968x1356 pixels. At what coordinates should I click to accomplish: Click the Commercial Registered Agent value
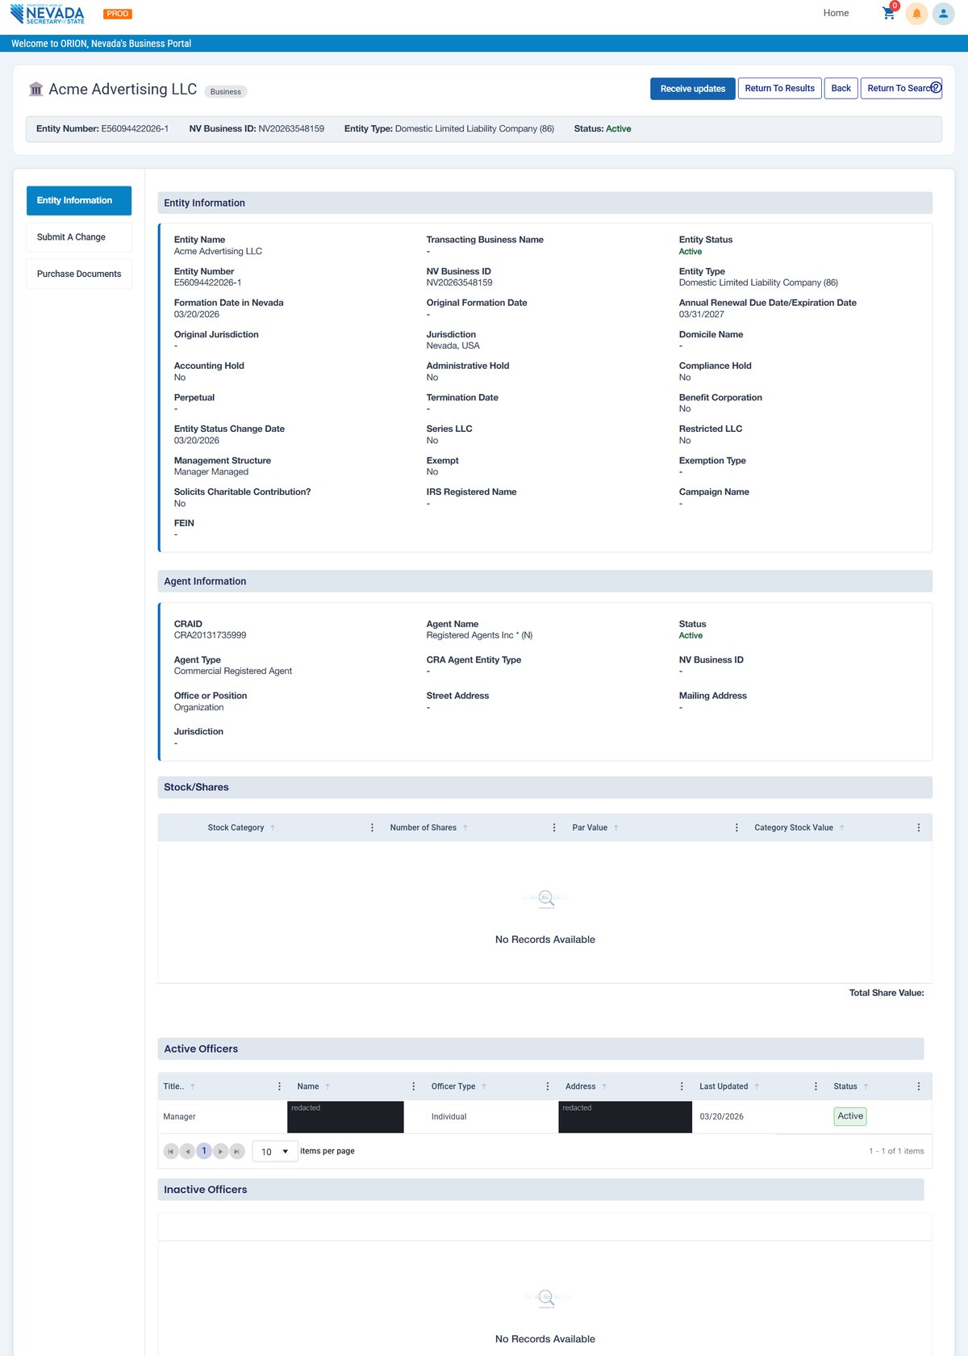point(233,672)
